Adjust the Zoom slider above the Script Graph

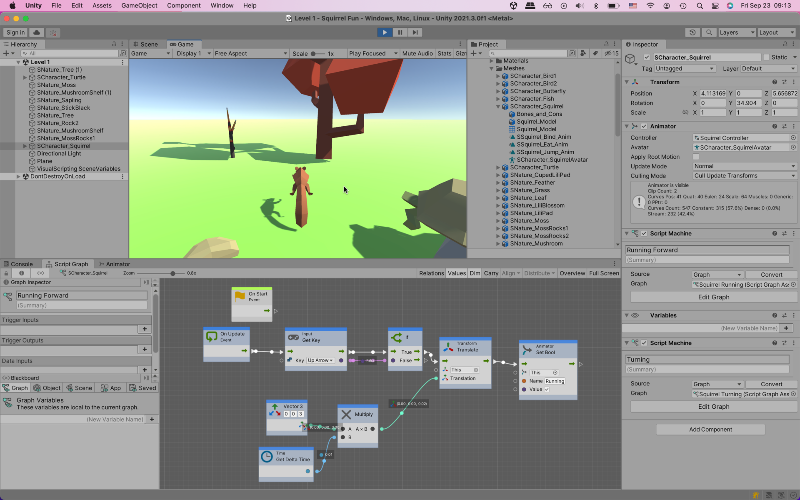point(172,273)
